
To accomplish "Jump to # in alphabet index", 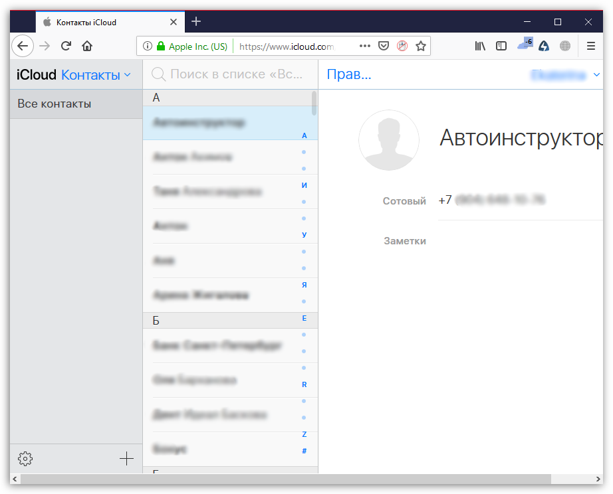I will [304, 451].
